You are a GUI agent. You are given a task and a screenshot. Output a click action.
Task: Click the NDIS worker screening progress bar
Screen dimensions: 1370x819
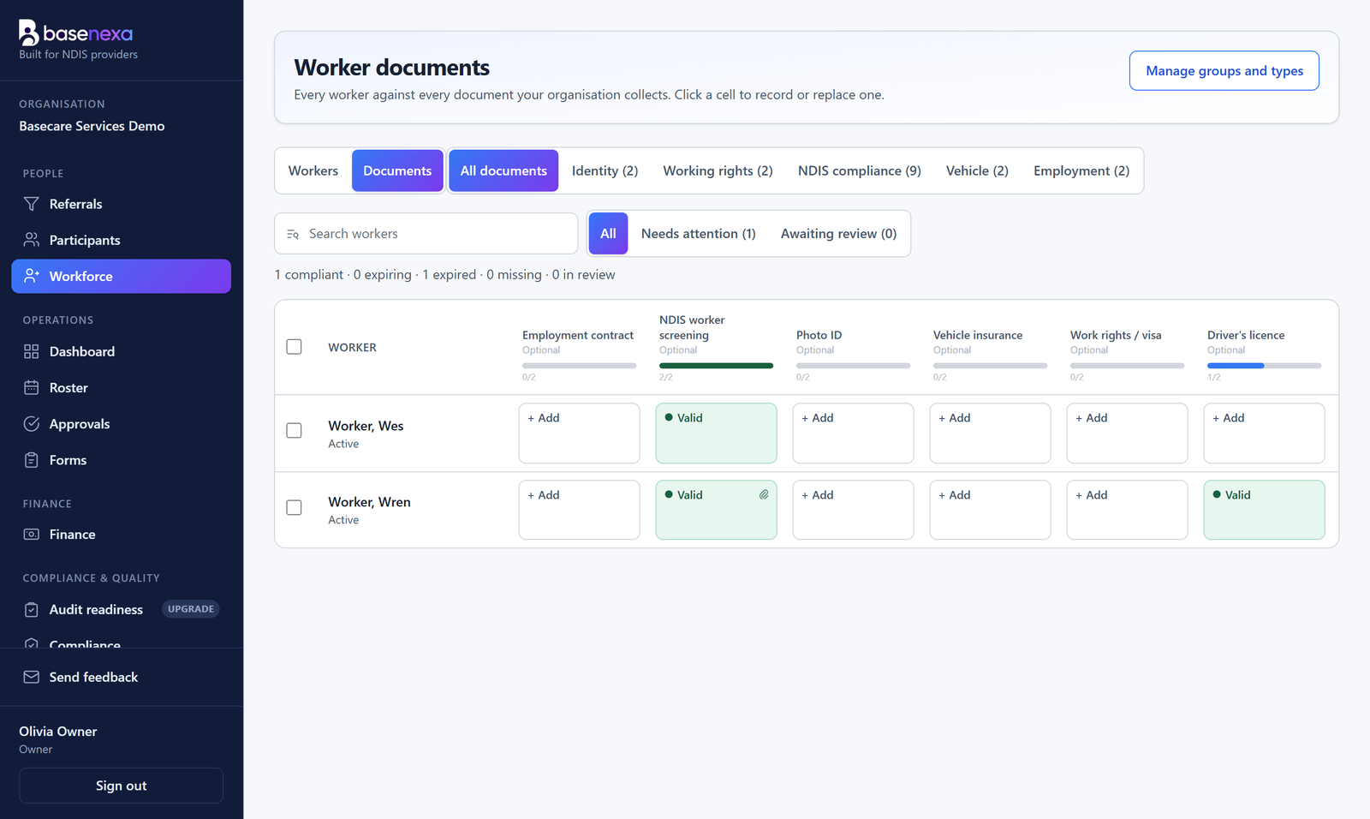tap(716, 366)
